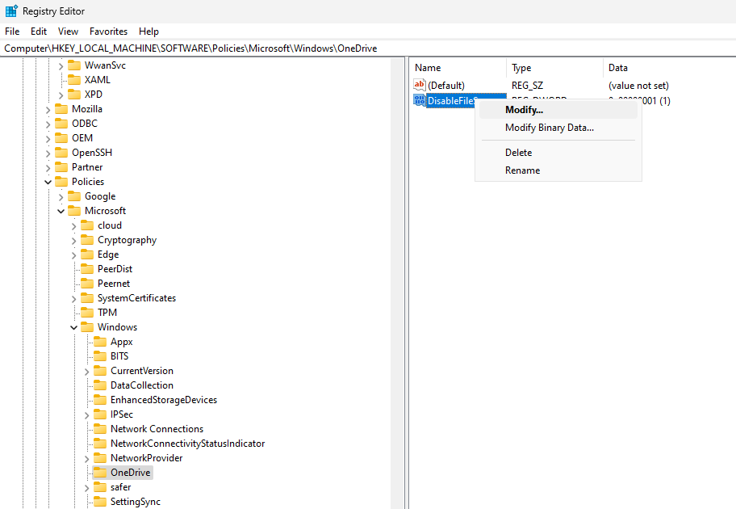The image size is (736, 509).
Task: Click the WwanSvc folder icon
Action: [x=74, y=65]
